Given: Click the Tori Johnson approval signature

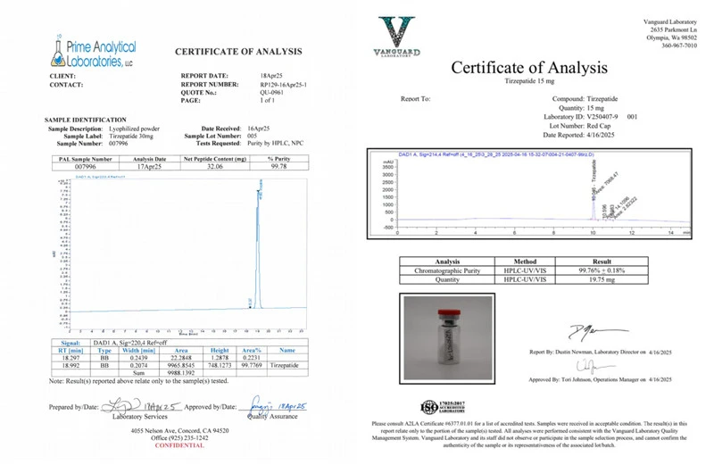Looking at the screenshot, I should pyautogui.click(x=594, y=366).
